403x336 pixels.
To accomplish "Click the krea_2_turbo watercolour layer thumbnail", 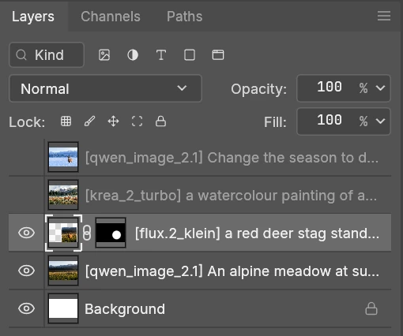I will click(63, 195).
